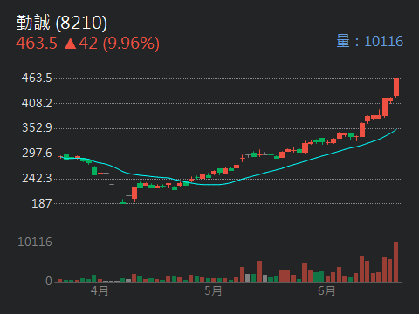Click the latest red candlestick at 463.5

point(396,87)
